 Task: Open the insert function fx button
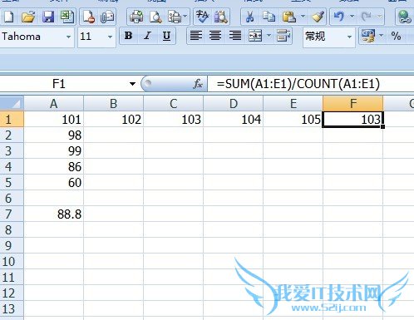[x=198, y=84]
